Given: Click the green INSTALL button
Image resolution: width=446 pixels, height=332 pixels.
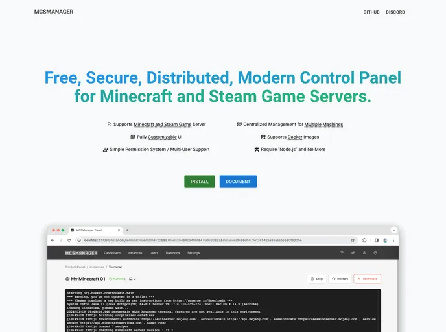Looking at the screenshot, I should pos(200,182).
